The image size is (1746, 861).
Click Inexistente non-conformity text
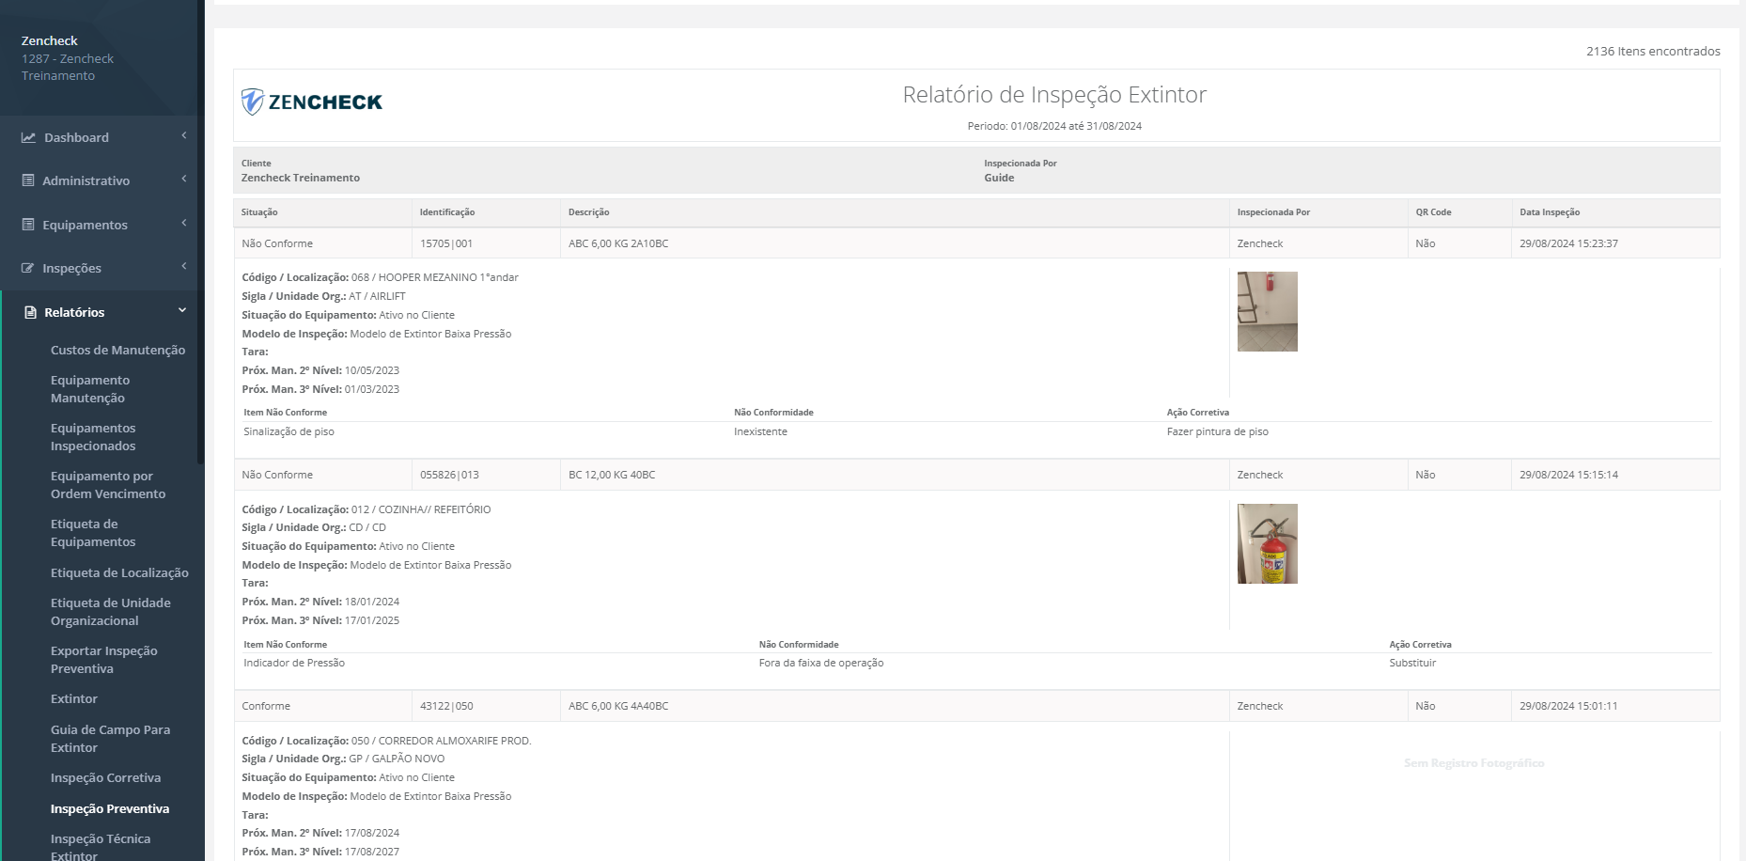click(760, 431)
